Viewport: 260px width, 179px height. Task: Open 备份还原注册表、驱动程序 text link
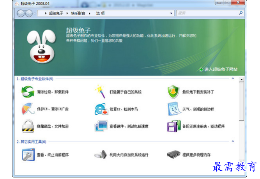click(203, 126)
